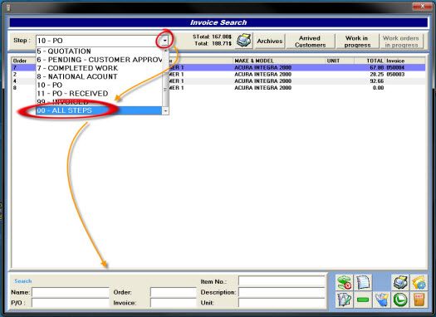Click ACURA INTEGRA 2000 in order 8 row
The image size is (436, 317).
click(262, 88)
